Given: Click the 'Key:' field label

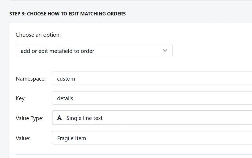Looking at the screenshot, I should pos(21,98).
